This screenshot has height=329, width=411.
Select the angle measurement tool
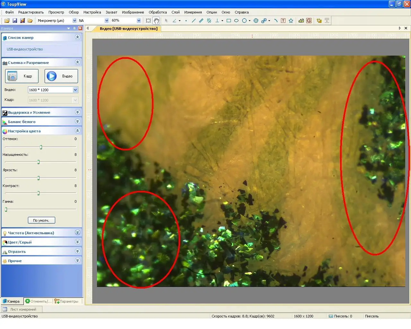[174, 21]
